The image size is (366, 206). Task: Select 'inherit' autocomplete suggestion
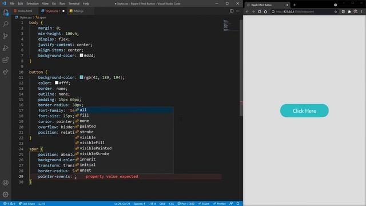[x=124, y=159]
